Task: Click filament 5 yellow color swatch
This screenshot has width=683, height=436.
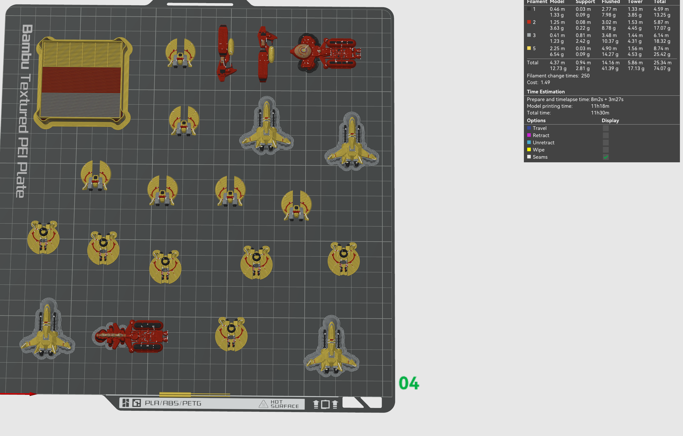Action: pos(529,48)
